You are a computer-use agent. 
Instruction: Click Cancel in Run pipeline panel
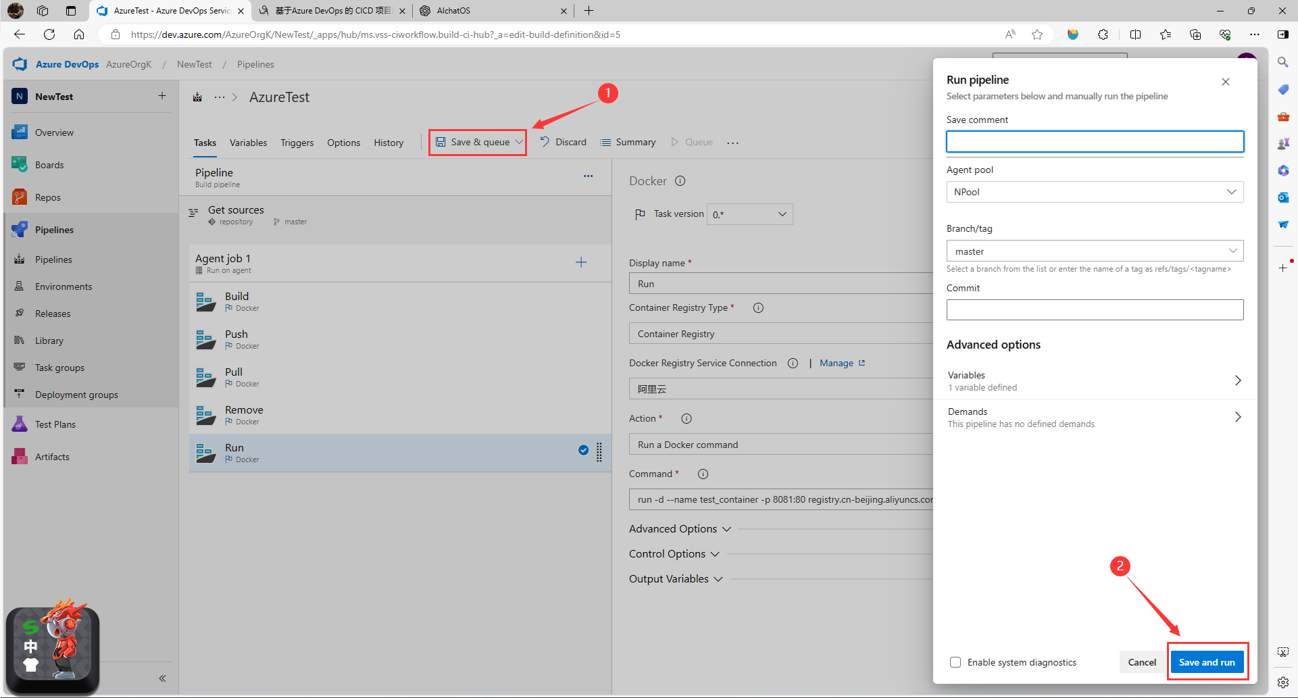(1142, 662)
